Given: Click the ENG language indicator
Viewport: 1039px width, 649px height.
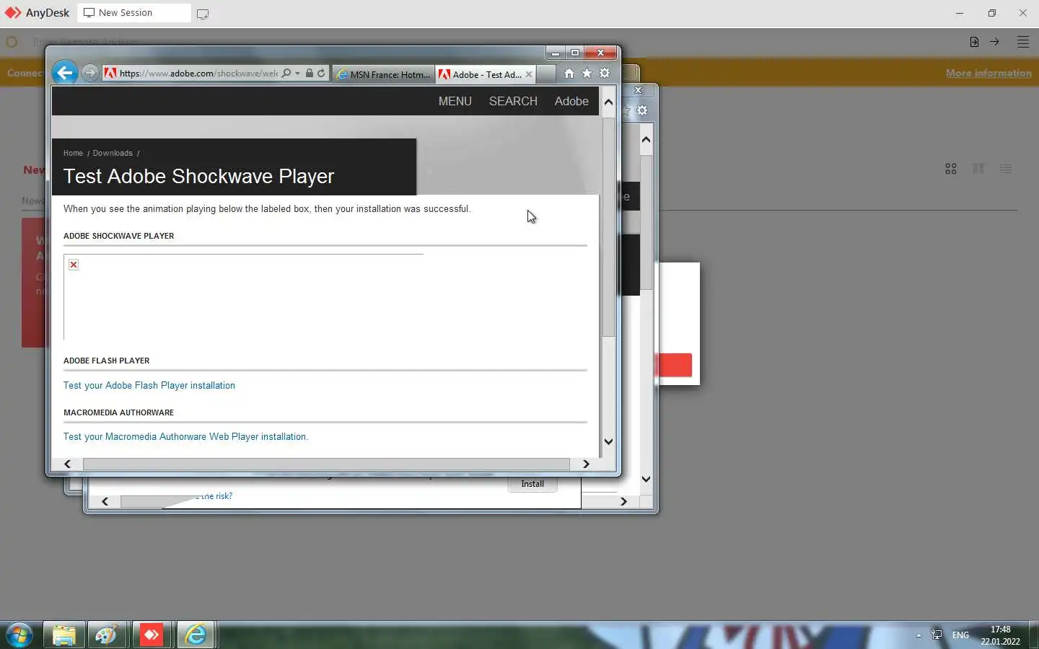Looking at the screenshot, I should tap(960, 635).
